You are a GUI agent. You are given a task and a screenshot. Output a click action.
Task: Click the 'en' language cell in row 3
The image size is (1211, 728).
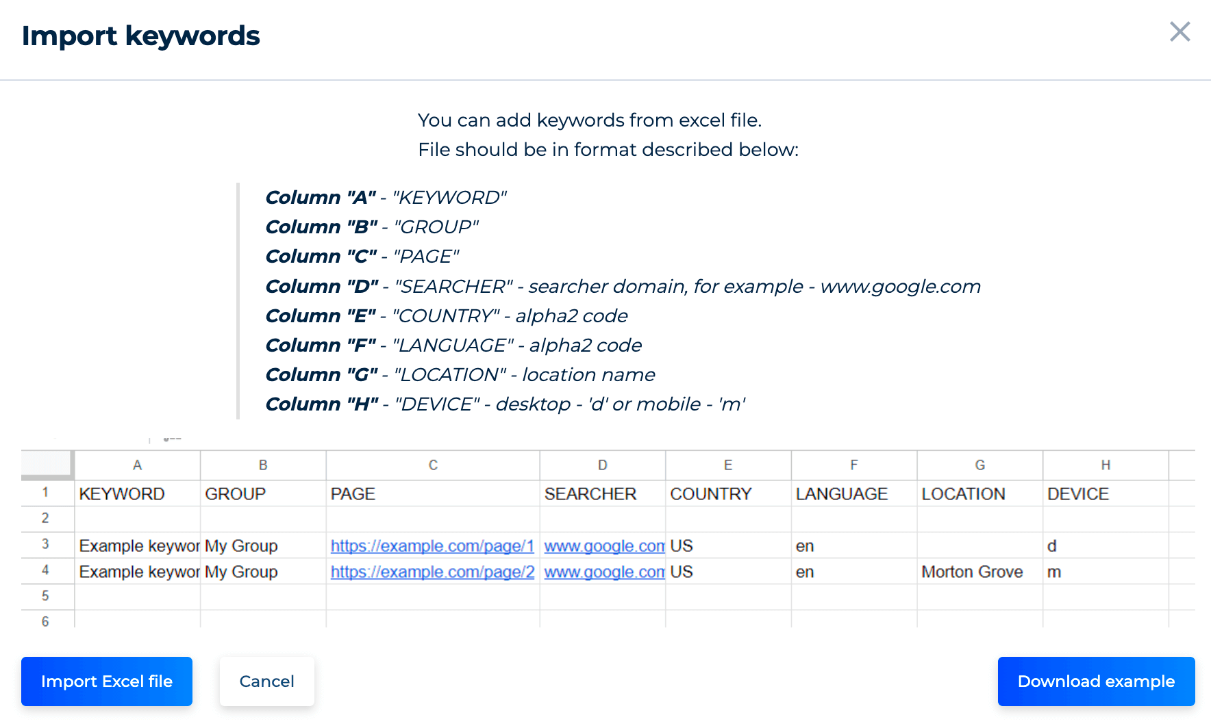pyautogui.click(x=855, y=546)
